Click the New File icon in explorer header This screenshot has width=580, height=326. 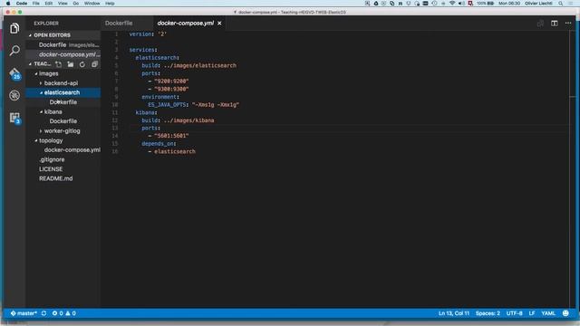(58, 64)
